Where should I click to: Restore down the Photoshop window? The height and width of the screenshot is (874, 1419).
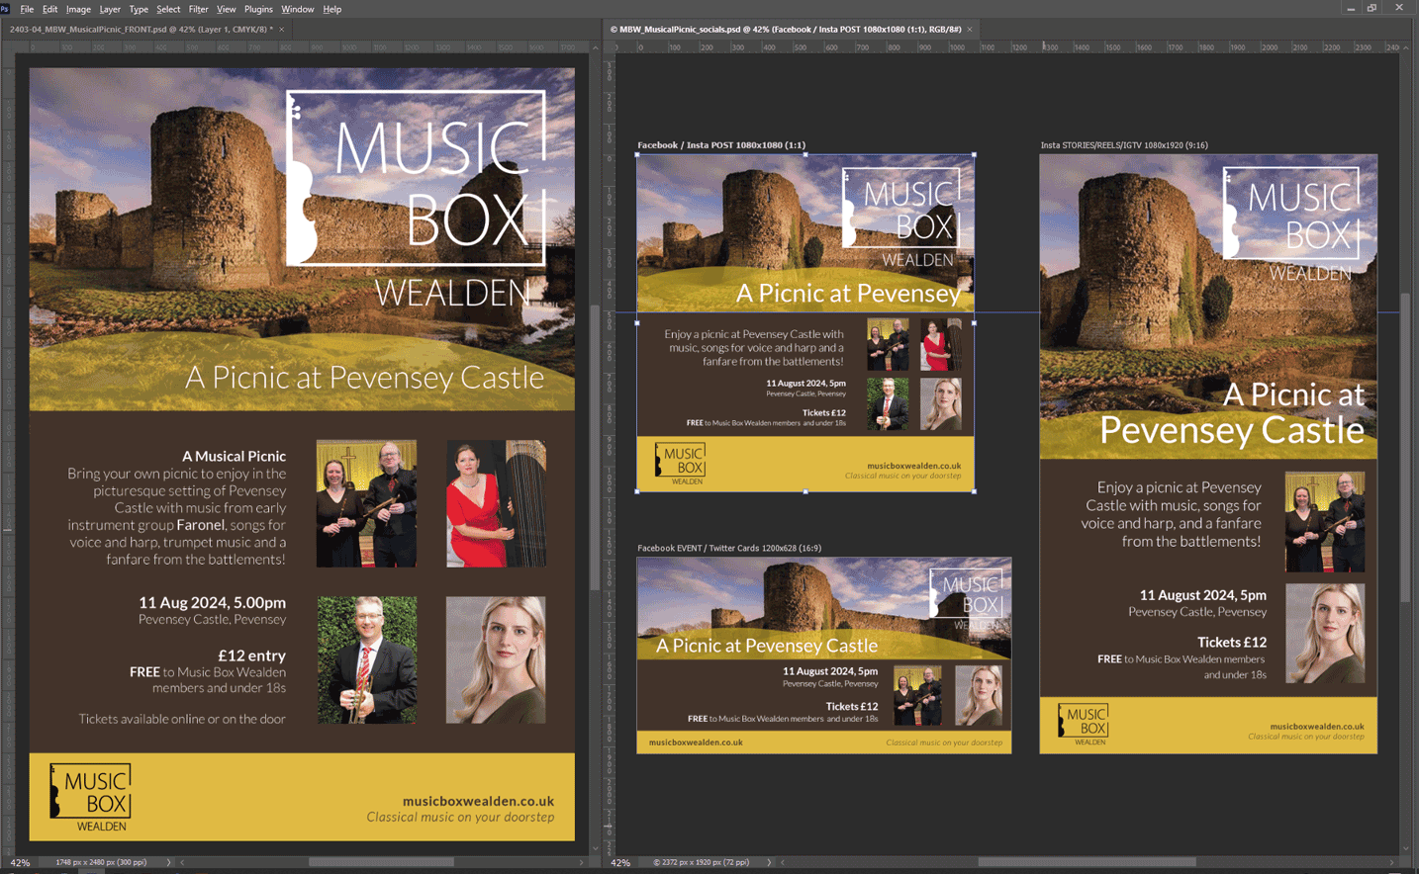tap(1372, 8)
